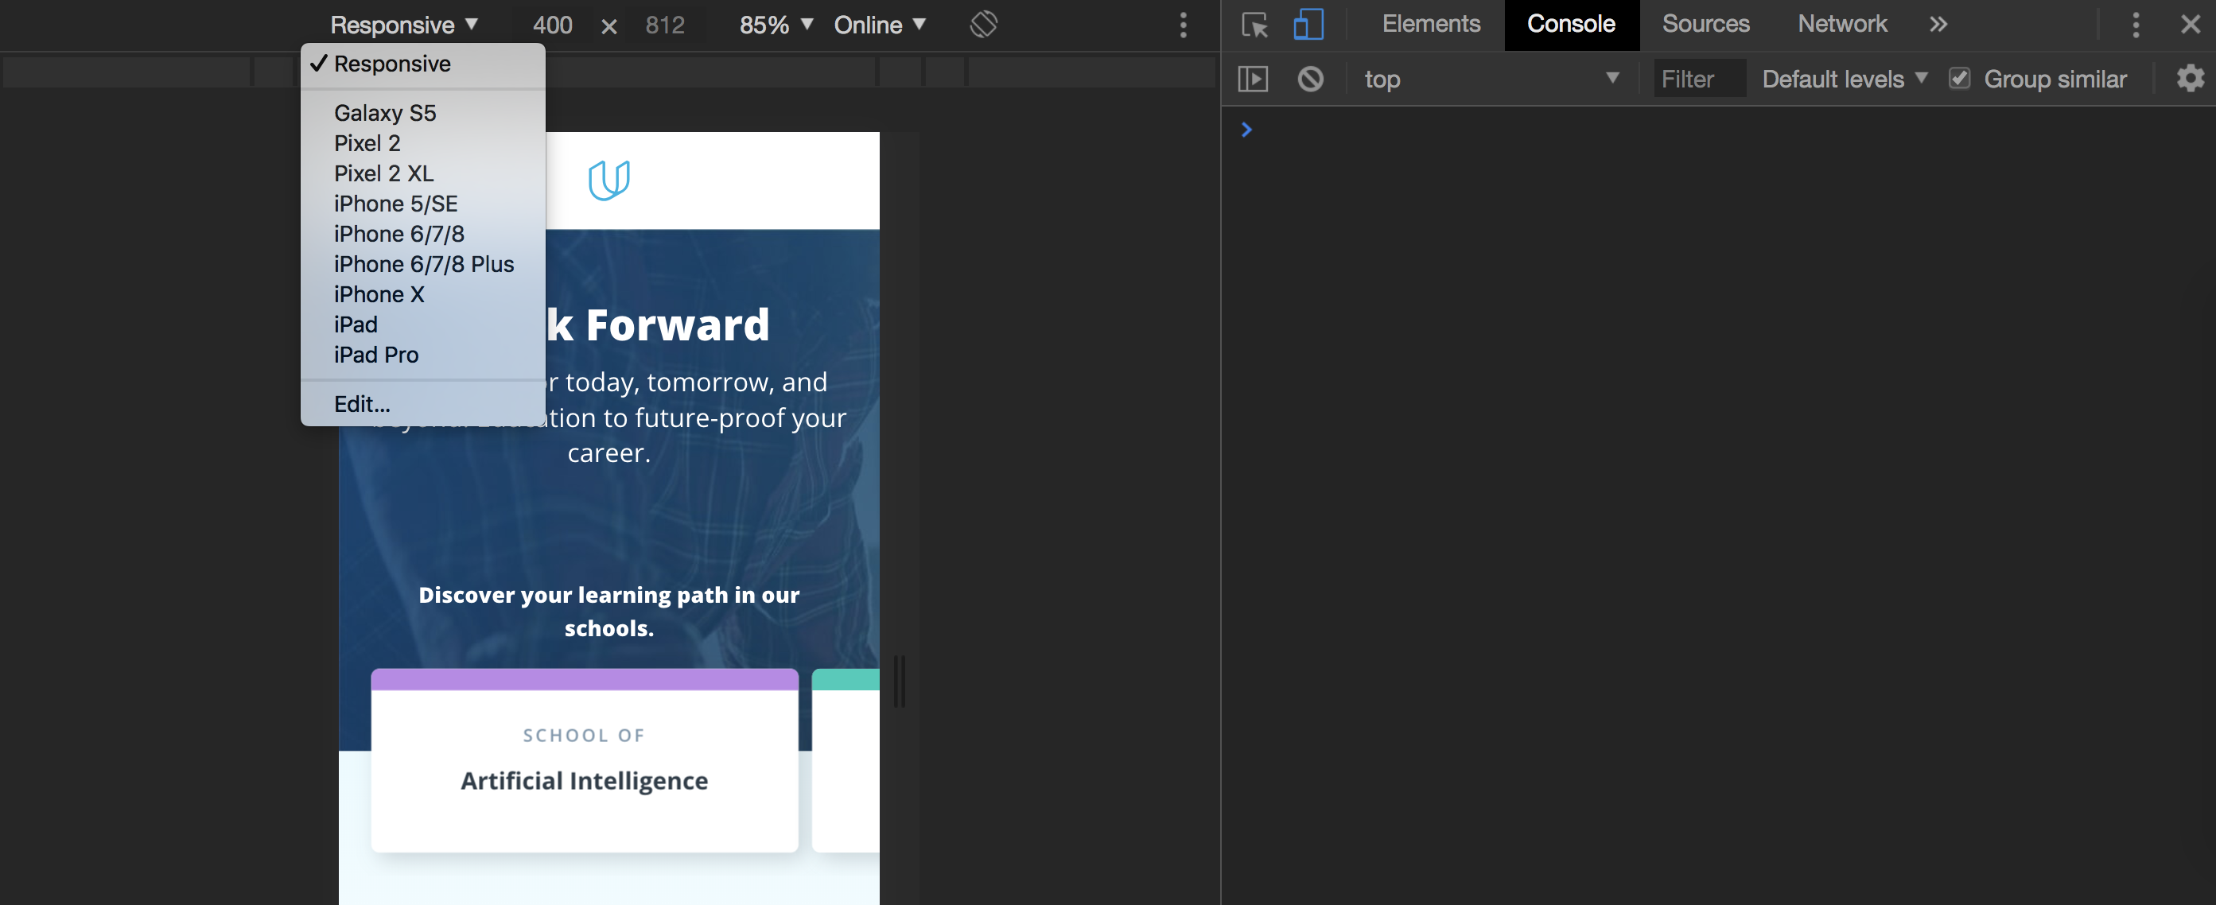This screenshot has width=2216, height=905.
Task: Open console settings gear
Action: [2189, 80]
